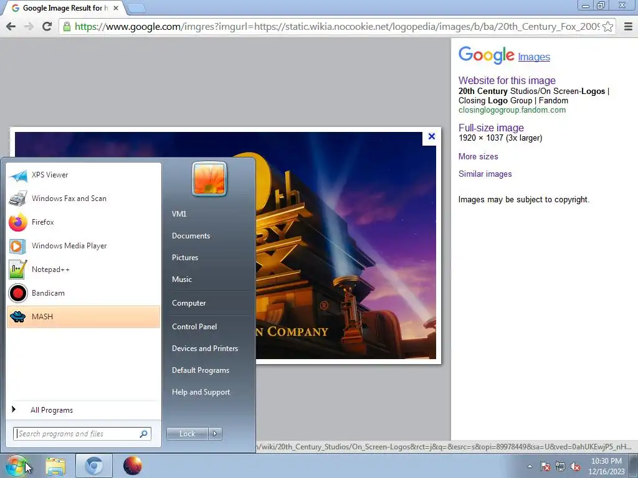The image size is (638, 478).
Task: Open Pictures from Start menu
Action: point(184,258)
